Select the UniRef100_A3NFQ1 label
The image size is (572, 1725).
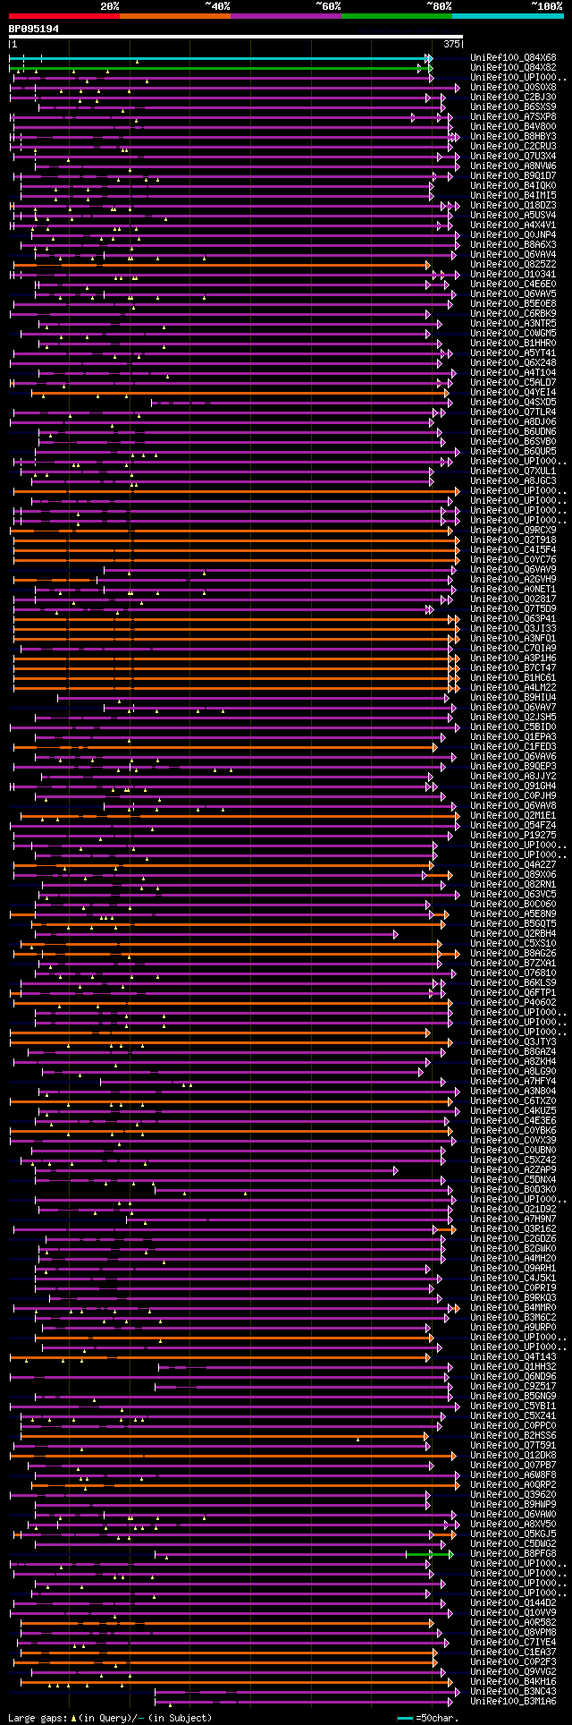[513, 639]
